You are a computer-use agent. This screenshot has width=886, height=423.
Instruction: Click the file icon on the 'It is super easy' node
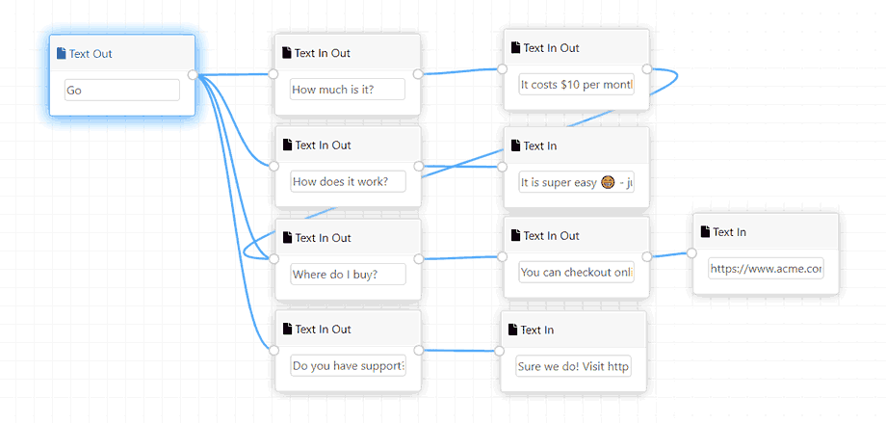pos(516,146)
